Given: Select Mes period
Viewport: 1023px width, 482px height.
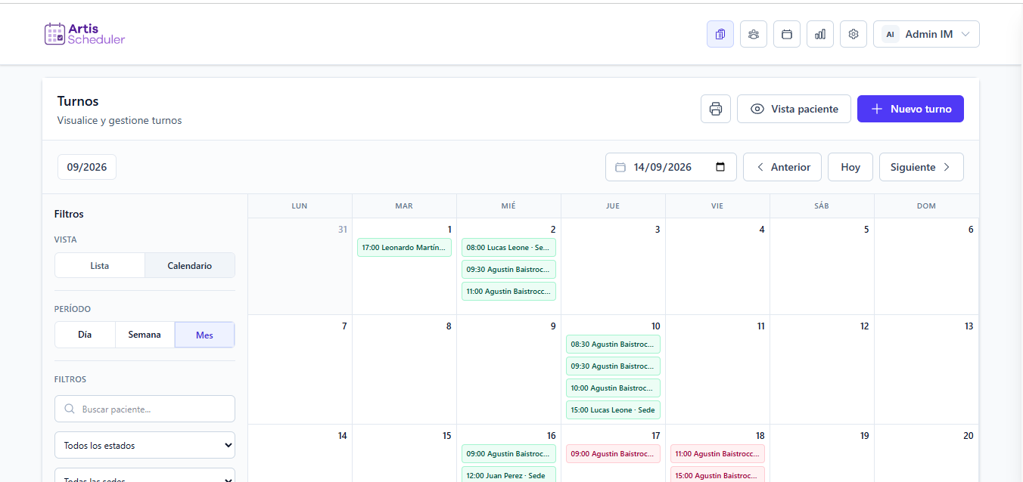Looking at the screenshot, I should pos(204,335).
